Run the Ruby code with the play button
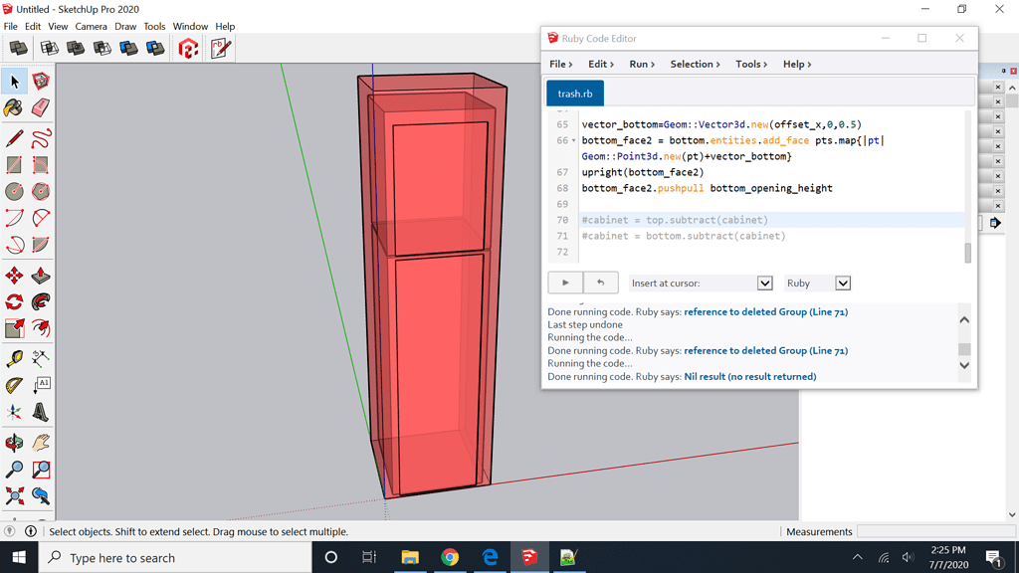1019x573 pixels. click(564, 283)
